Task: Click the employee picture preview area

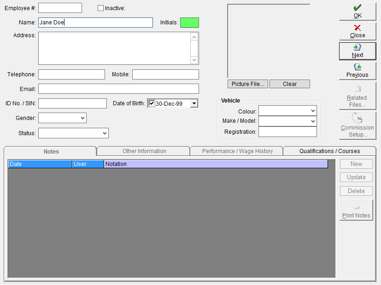Action: pos(269,41)
